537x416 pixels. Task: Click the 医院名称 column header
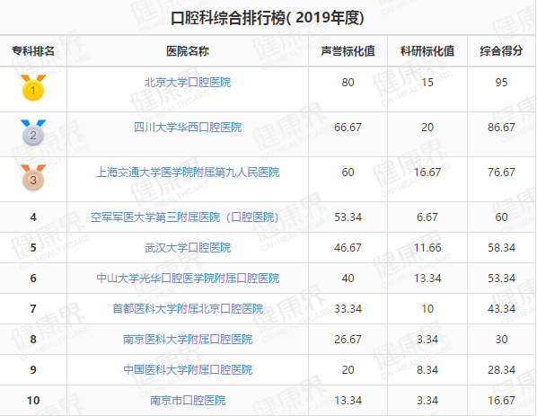188,51
